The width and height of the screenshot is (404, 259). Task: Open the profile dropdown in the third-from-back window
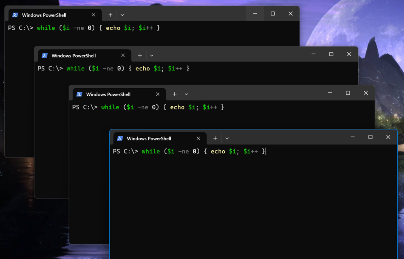[x=186, y=94]
